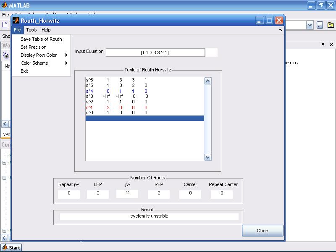Click the Repeat jw value field
336x252 pixels.
click(x=69, y=194)
